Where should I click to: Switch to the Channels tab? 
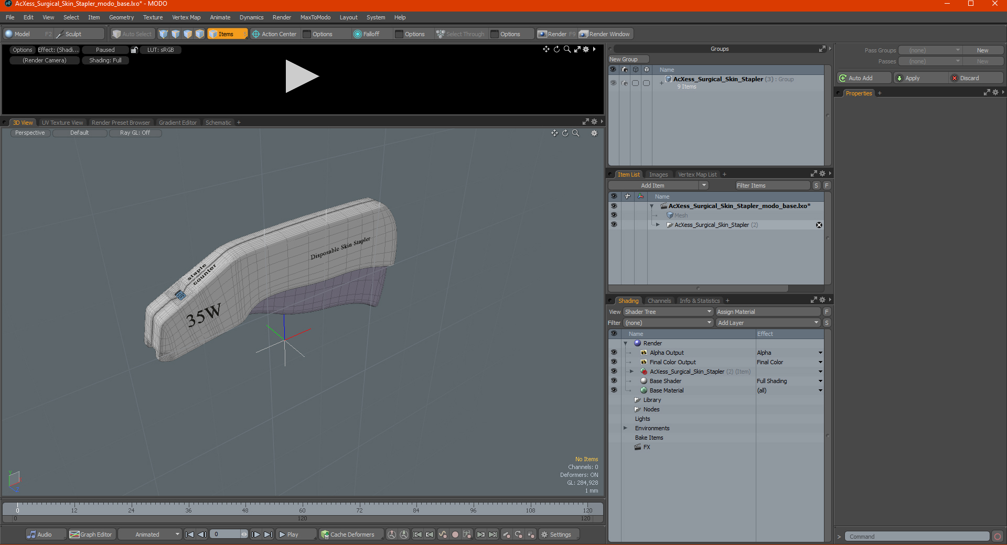click(x=659, y=301)
